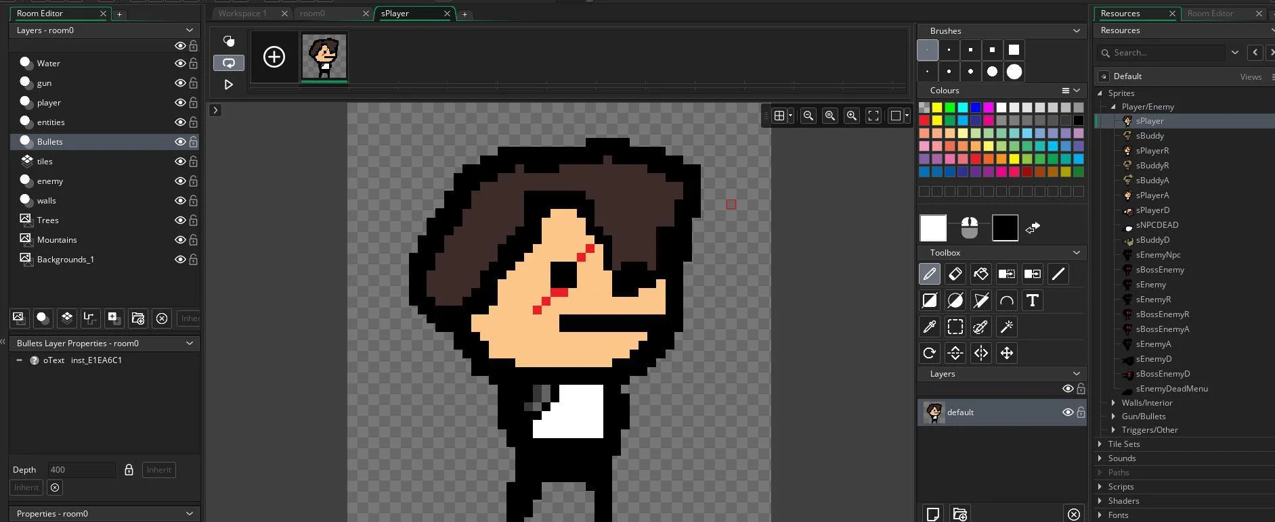The width and height of the screenshot is (1275, 522).
Task: Toggle visibility of the gun layer
Action: click(x=180, y=83)
